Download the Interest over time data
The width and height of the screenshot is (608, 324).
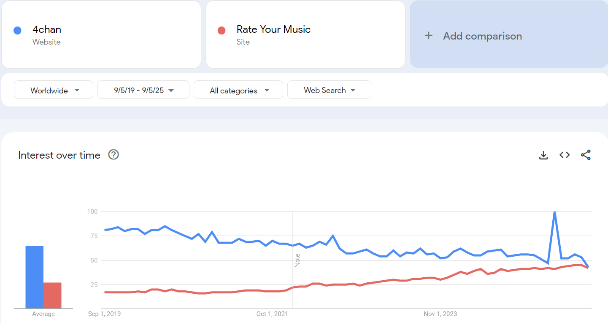coord(543,155)
